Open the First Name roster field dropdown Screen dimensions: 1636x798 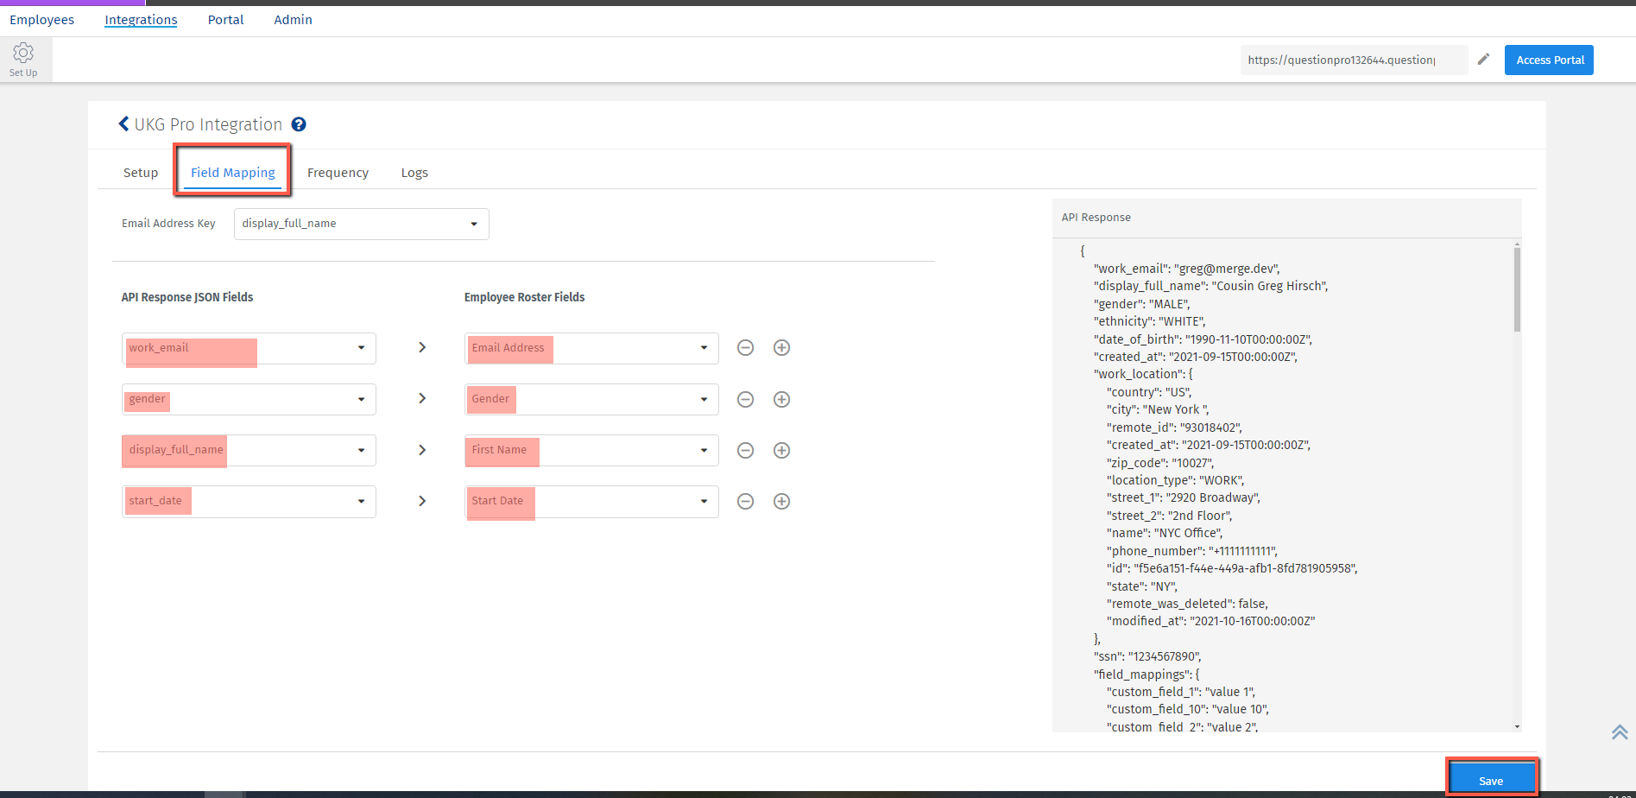point(702,450)
